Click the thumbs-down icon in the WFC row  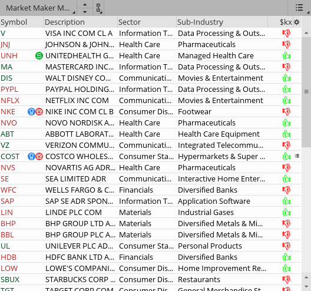[286, 190]
